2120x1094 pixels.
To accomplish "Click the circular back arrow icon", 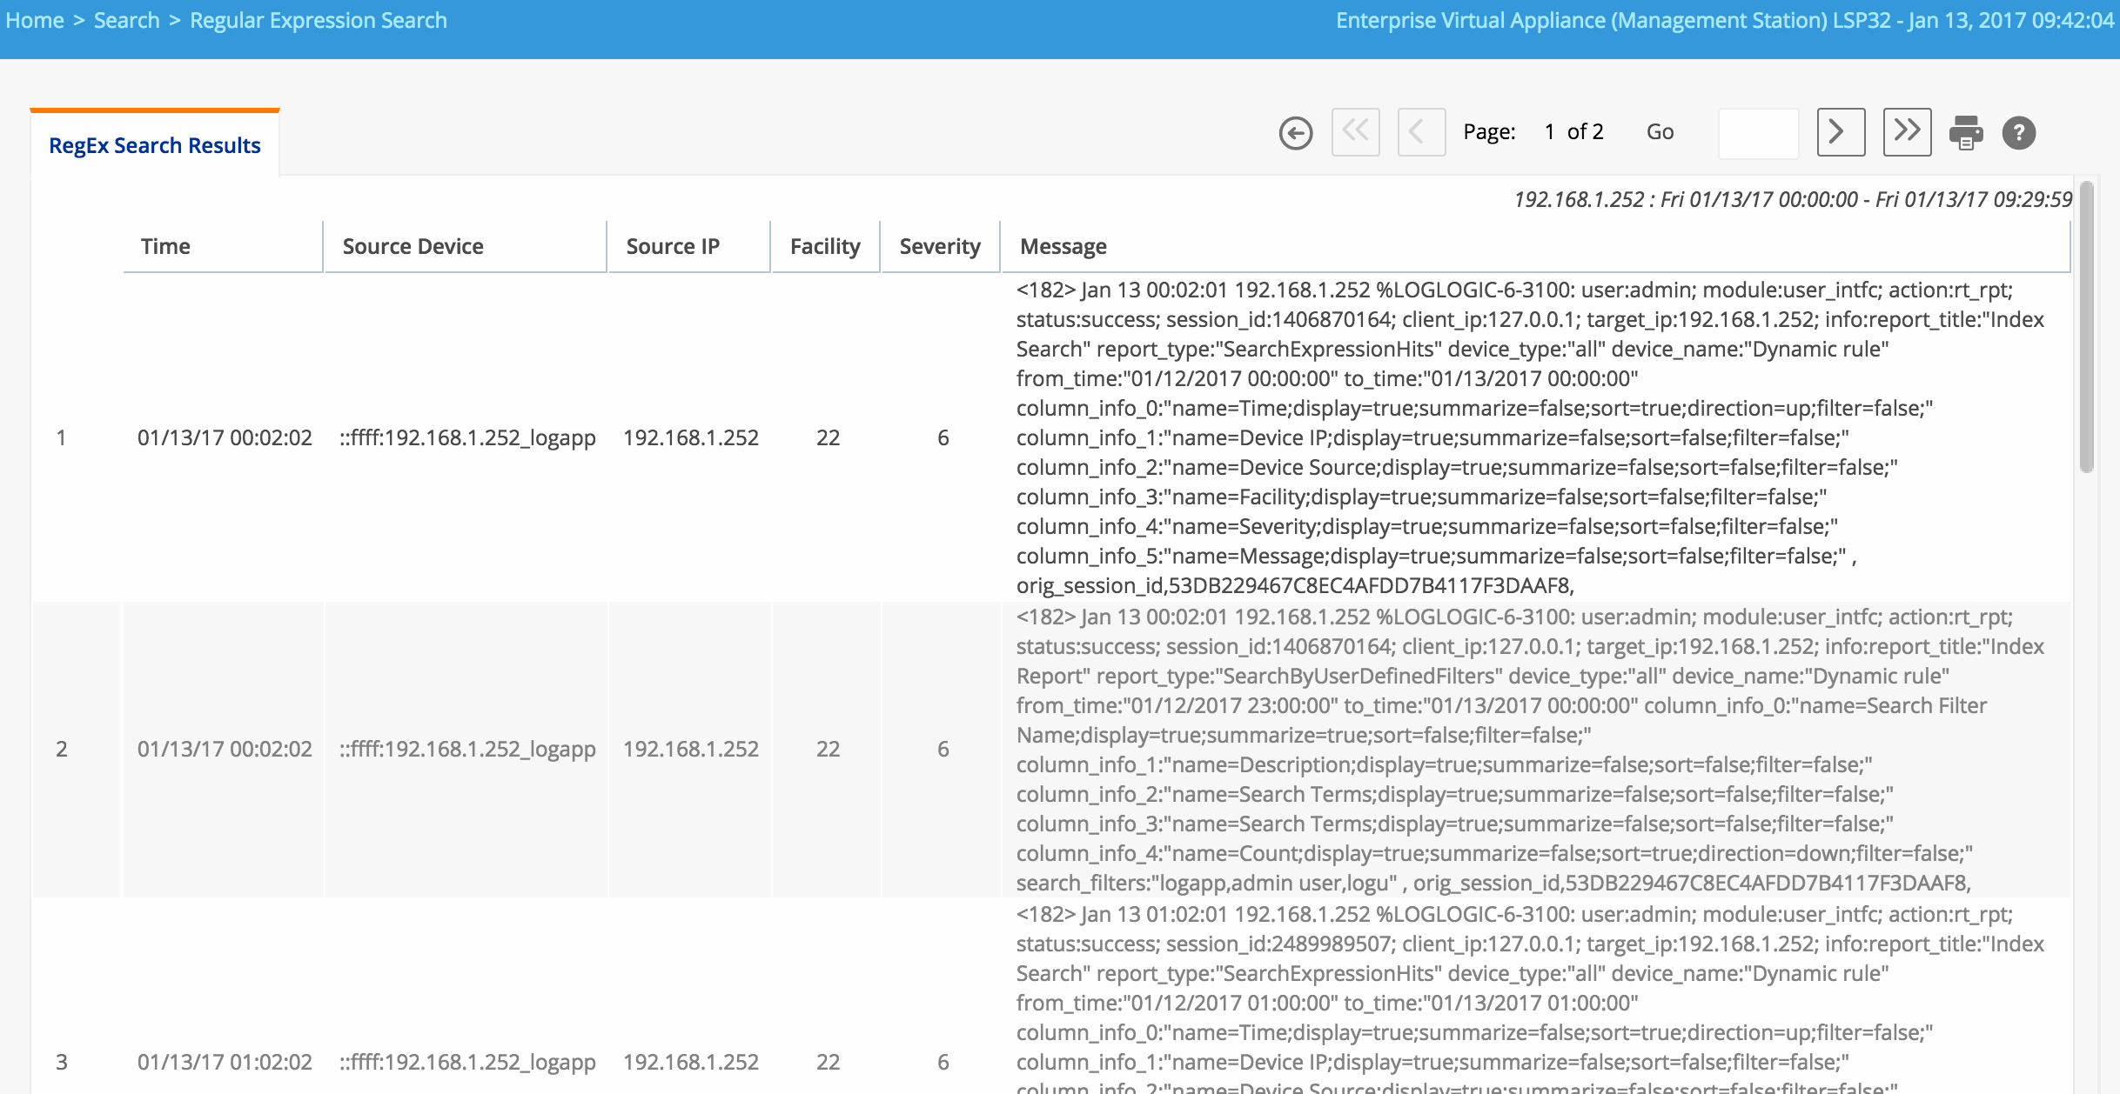I will pos(1295,133).
